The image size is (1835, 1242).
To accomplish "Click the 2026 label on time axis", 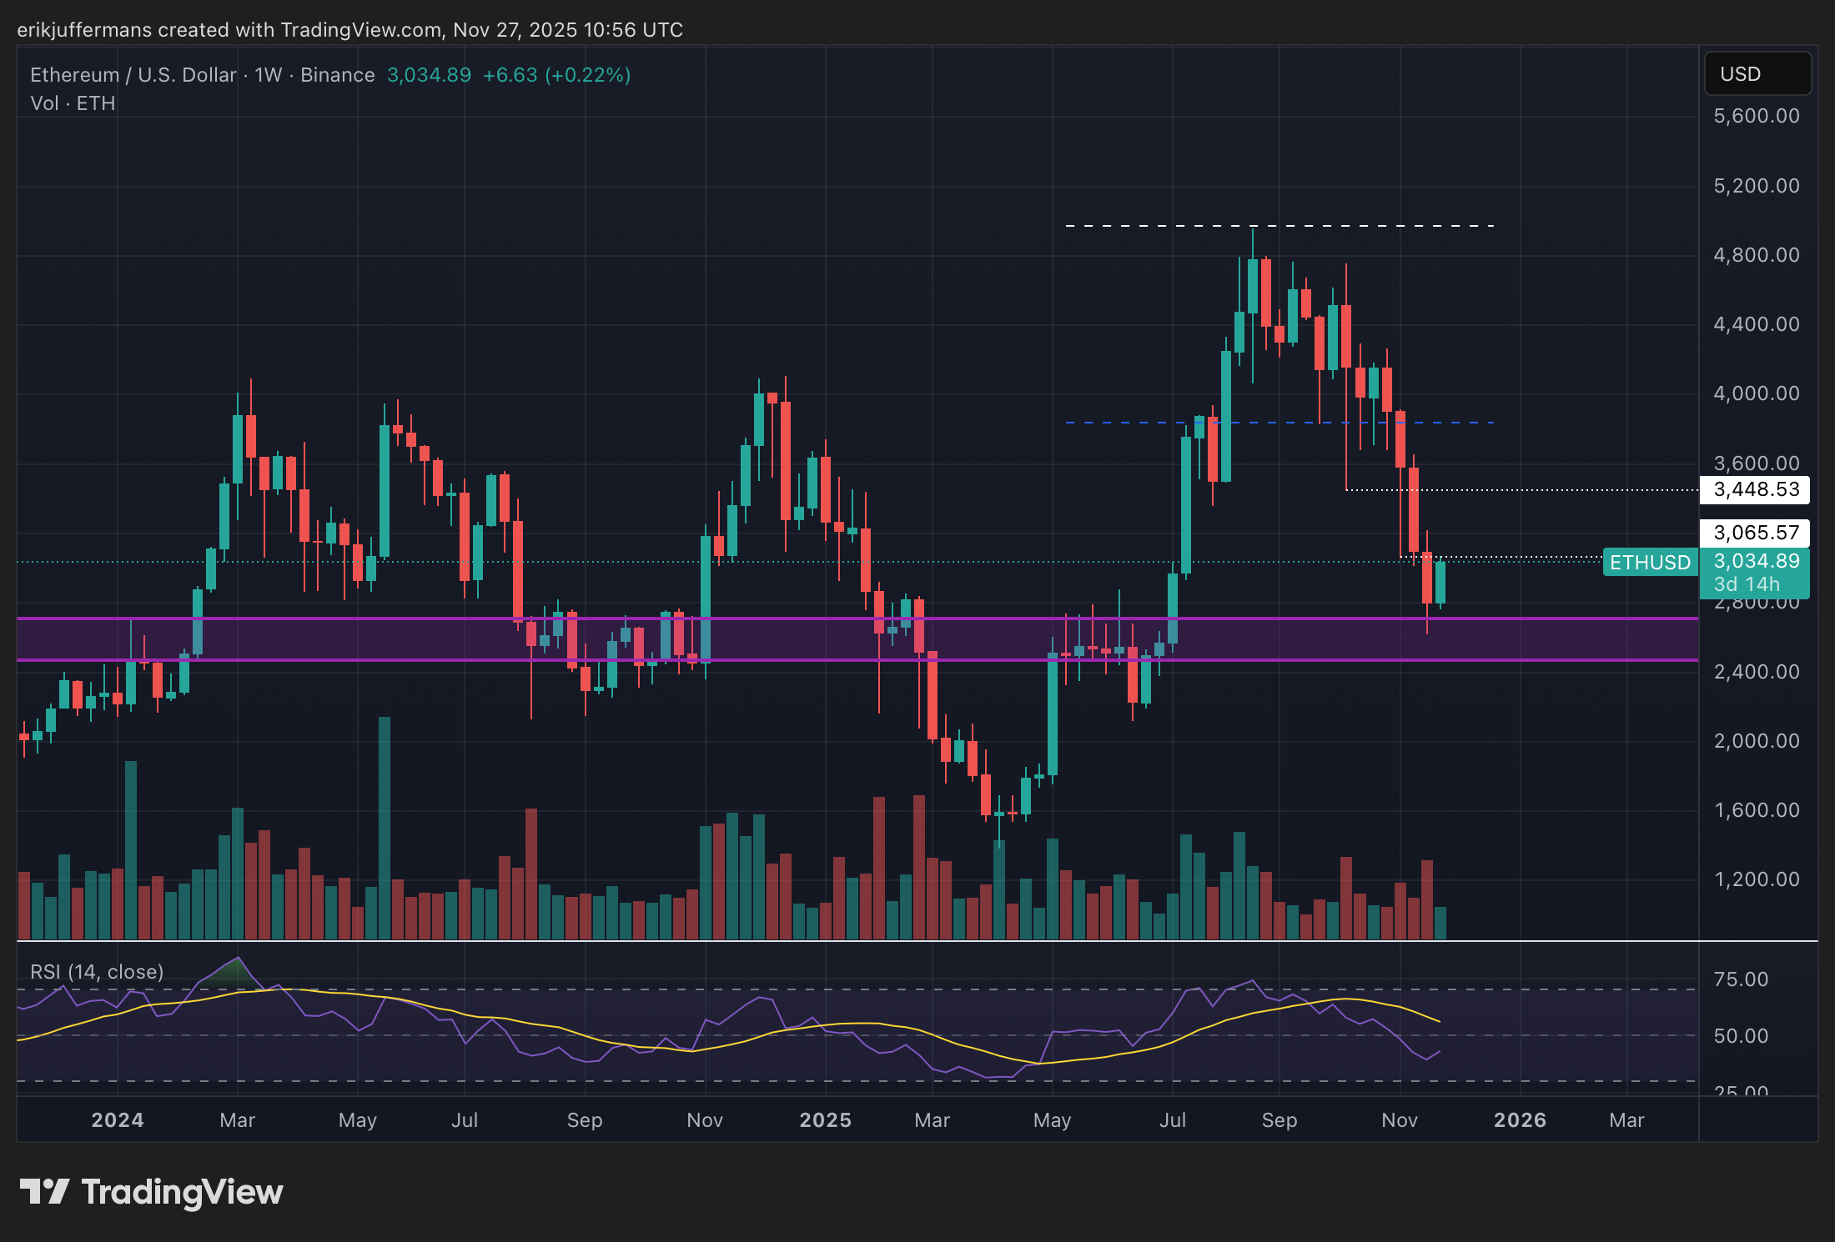I will click(x=1520, y=1120).
